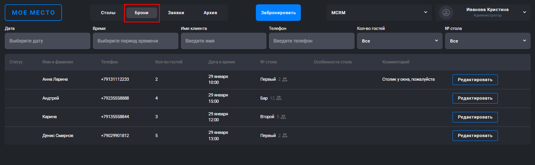Edit Анна Ларина's booking
This screenshot has height=165, width=535.
[x=475, y=80]
